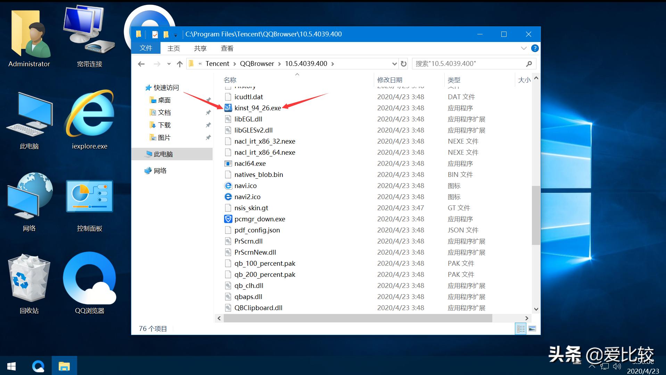
Task: Select the file natives_blob.bin
Action: tap(258, 174)
